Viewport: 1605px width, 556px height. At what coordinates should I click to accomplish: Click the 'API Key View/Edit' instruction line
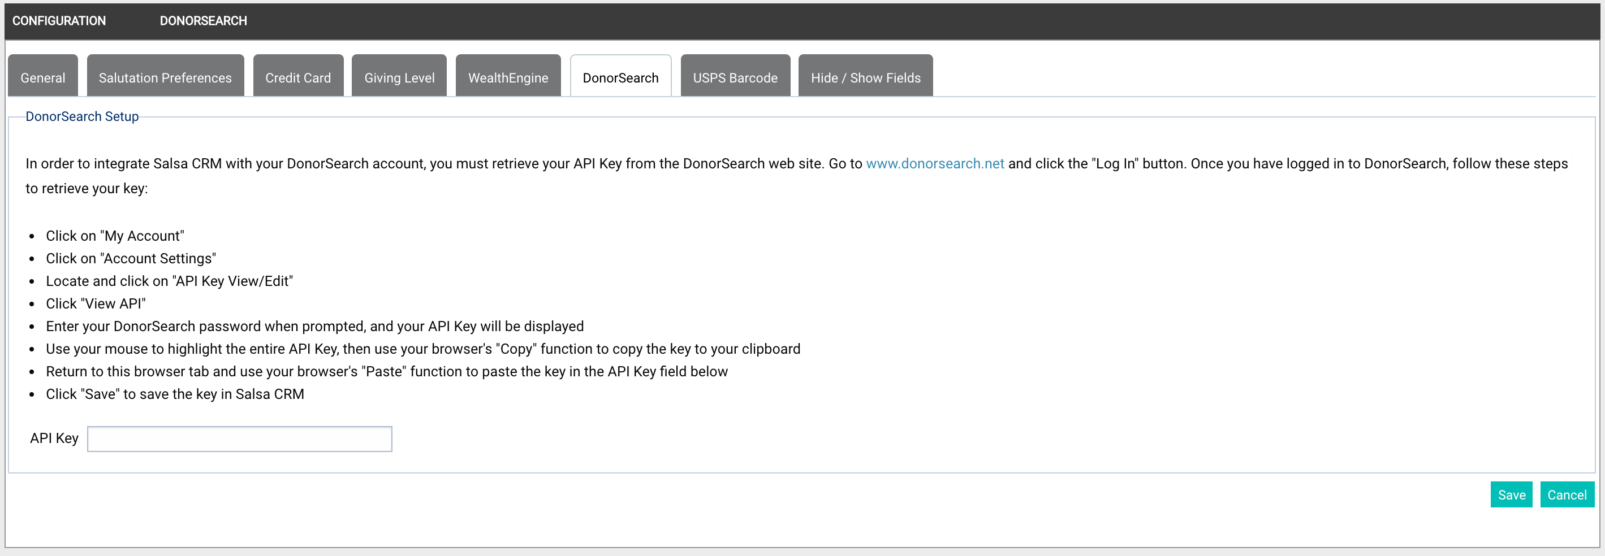(x=170, y=281)
